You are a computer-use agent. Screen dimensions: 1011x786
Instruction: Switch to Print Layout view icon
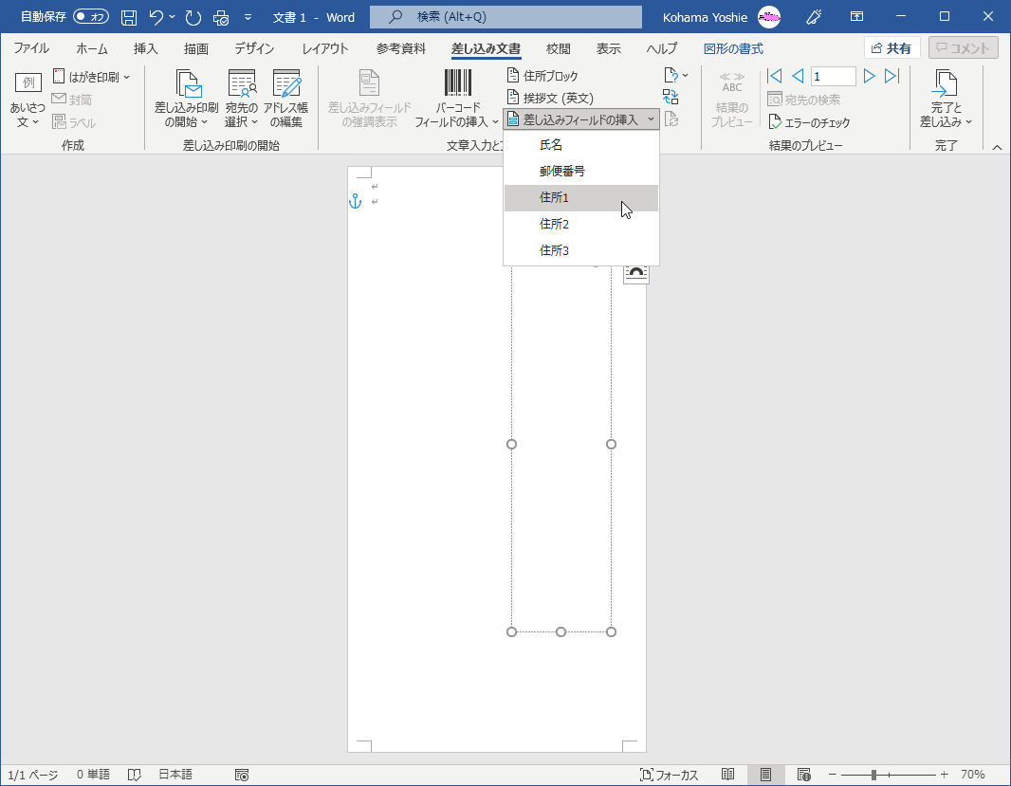pos(765,775)
